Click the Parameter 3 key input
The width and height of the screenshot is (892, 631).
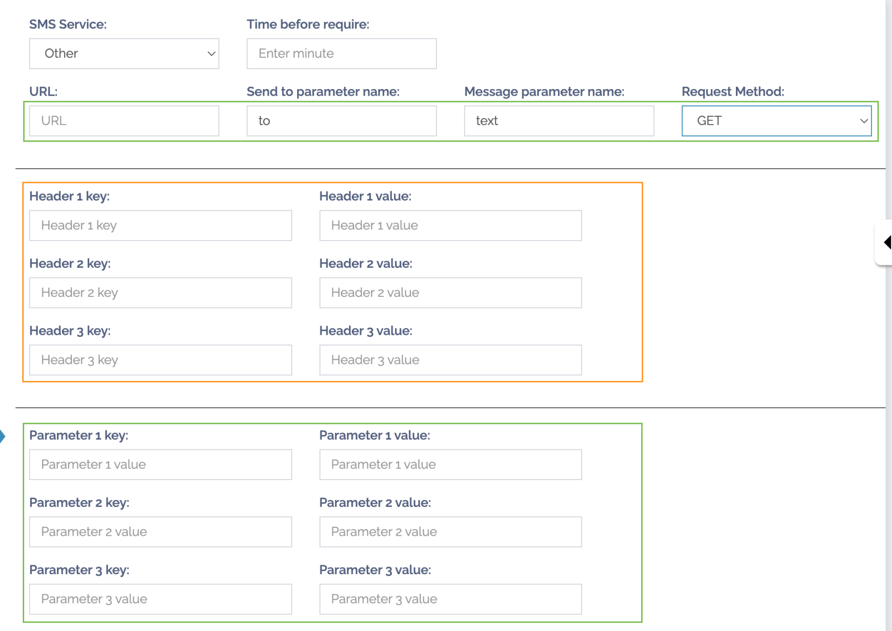160,599
